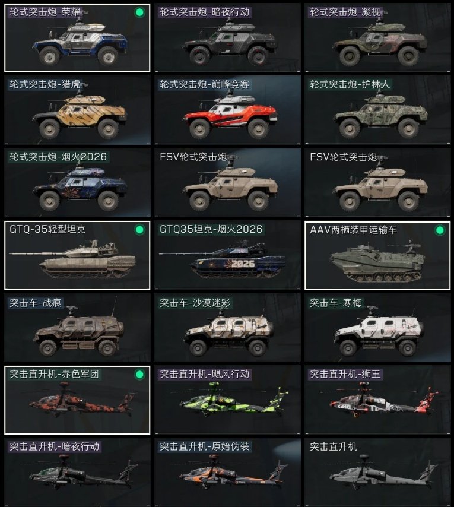
Task: Select the 突击车-沙漠迷彩 desert camo
Action: 227,328
